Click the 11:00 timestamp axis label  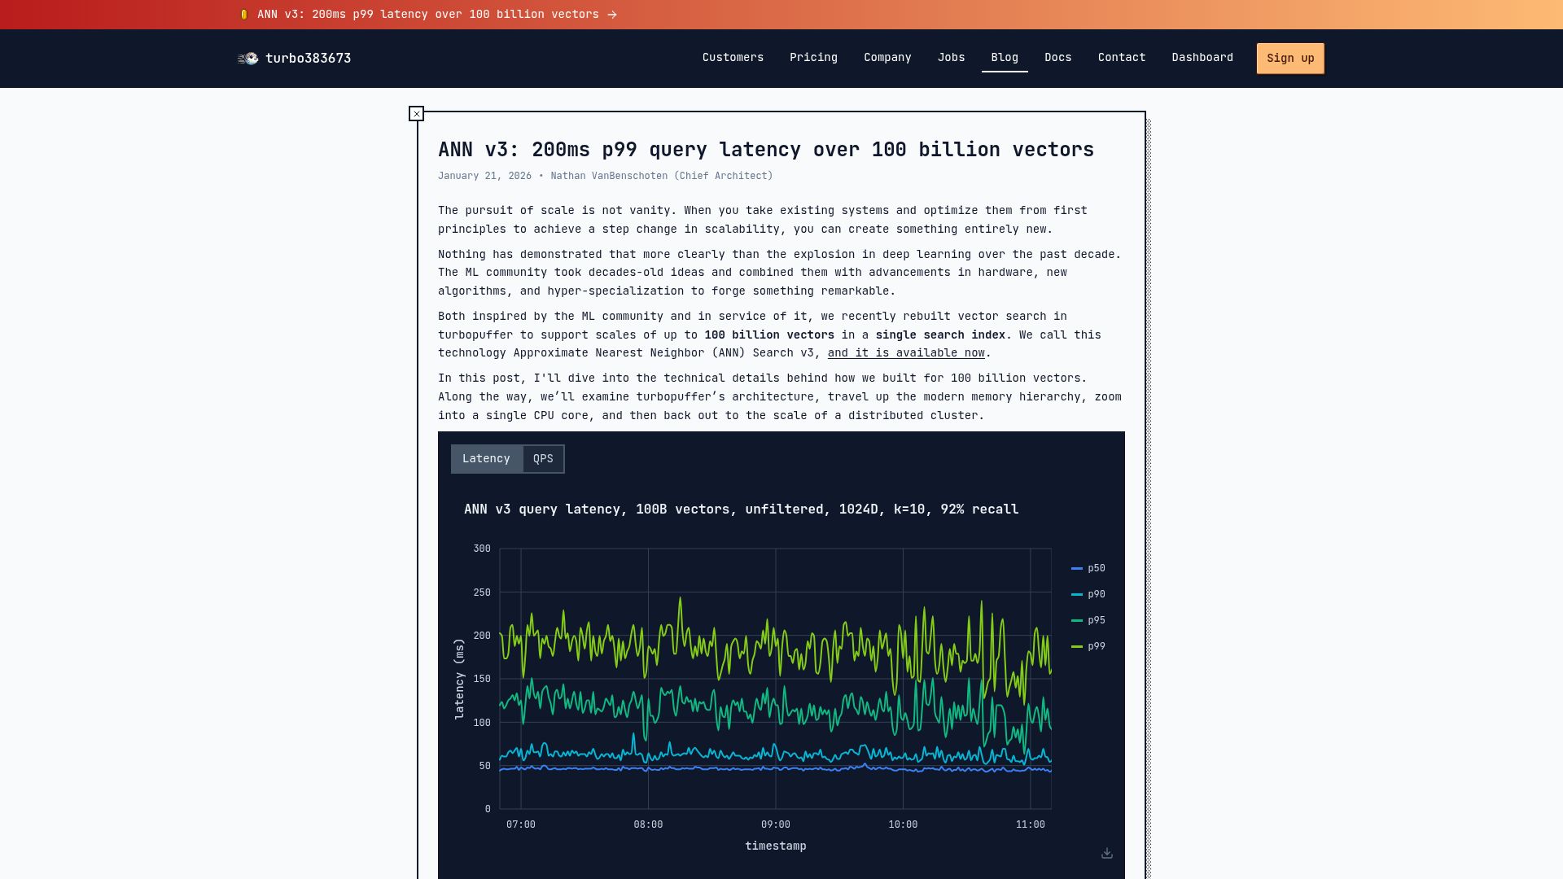tap(1030, 824)
